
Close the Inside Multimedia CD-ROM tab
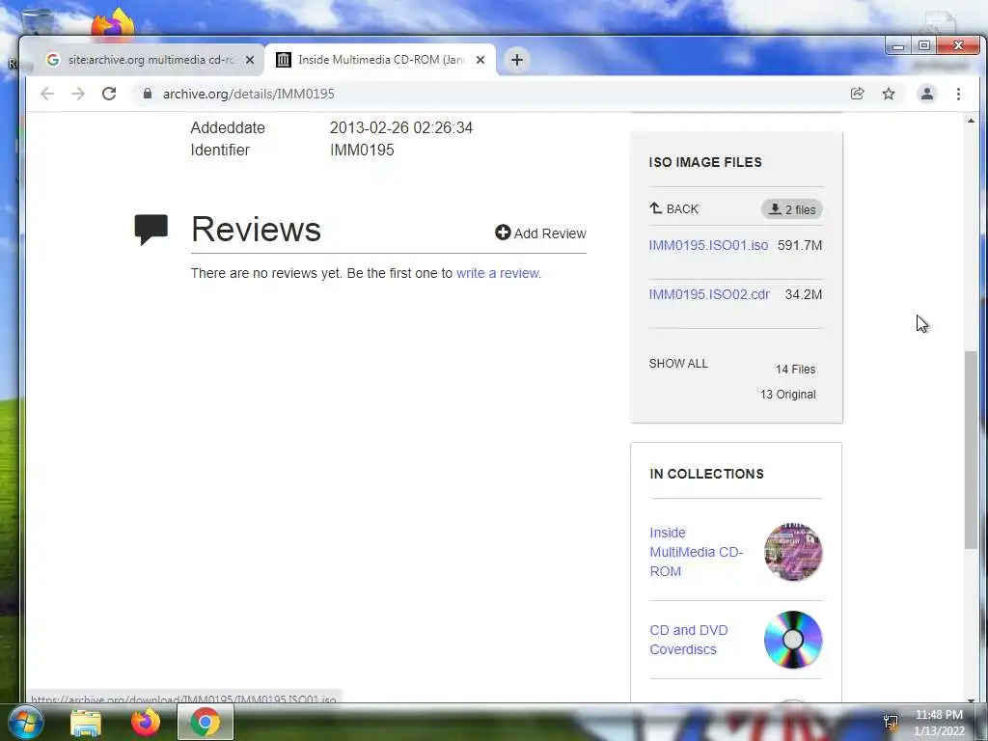pyautogui.click(x=480, y=60)
